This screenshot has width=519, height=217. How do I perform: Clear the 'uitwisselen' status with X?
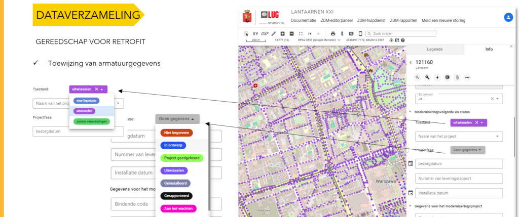(x=476, y=122)
